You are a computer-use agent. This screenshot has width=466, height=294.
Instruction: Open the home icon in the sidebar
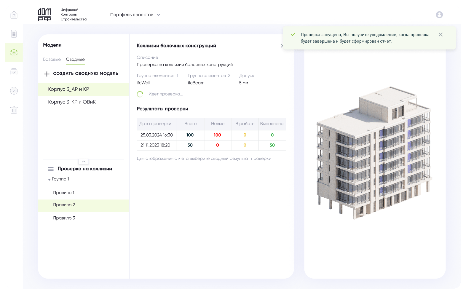(14, 15)
